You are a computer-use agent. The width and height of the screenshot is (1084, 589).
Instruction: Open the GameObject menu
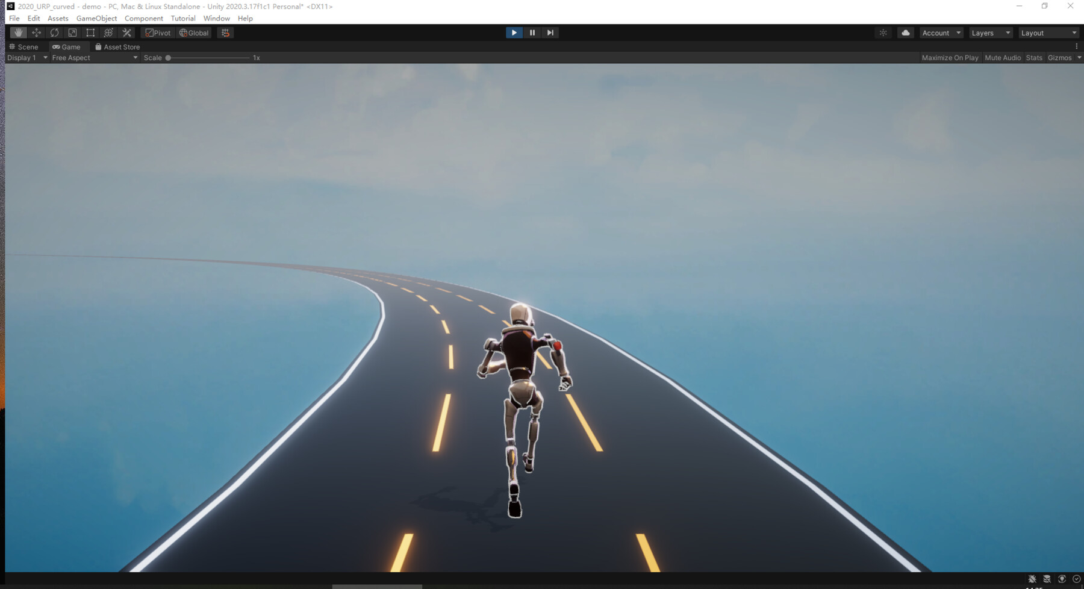96,18
